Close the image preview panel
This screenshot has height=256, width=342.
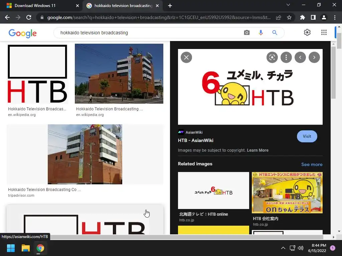pyautogui.click(x=186, y=57)
